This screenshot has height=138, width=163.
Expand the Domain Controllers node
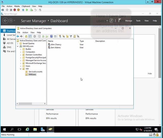pyautogui.click(x=21, y=55)
